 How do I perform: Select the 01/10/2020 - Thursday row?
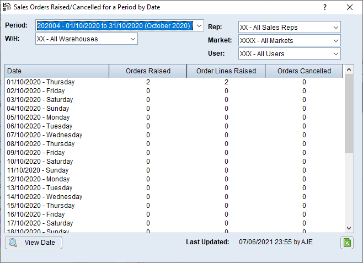click(41, 82)
